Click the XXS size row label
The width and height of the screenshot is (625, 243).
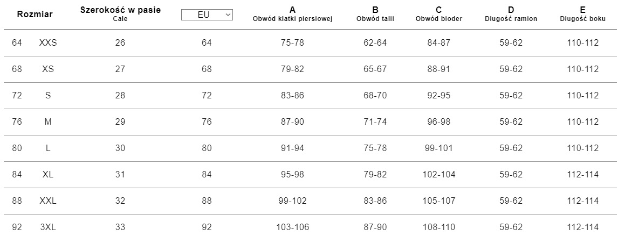point(48,43)
